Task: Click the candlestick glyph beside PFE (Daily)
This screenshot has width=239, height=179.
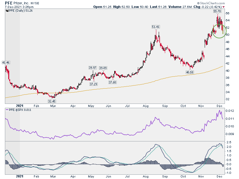Action: 7,11
